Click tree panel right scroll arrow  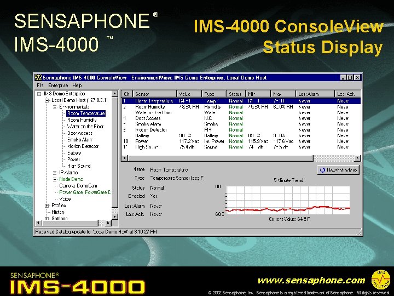[108, 223]
